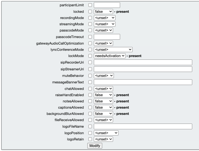Screen dimensions: 199x151
Task: Click into the passcodeTimeout input box
Action: click(107, 37)
